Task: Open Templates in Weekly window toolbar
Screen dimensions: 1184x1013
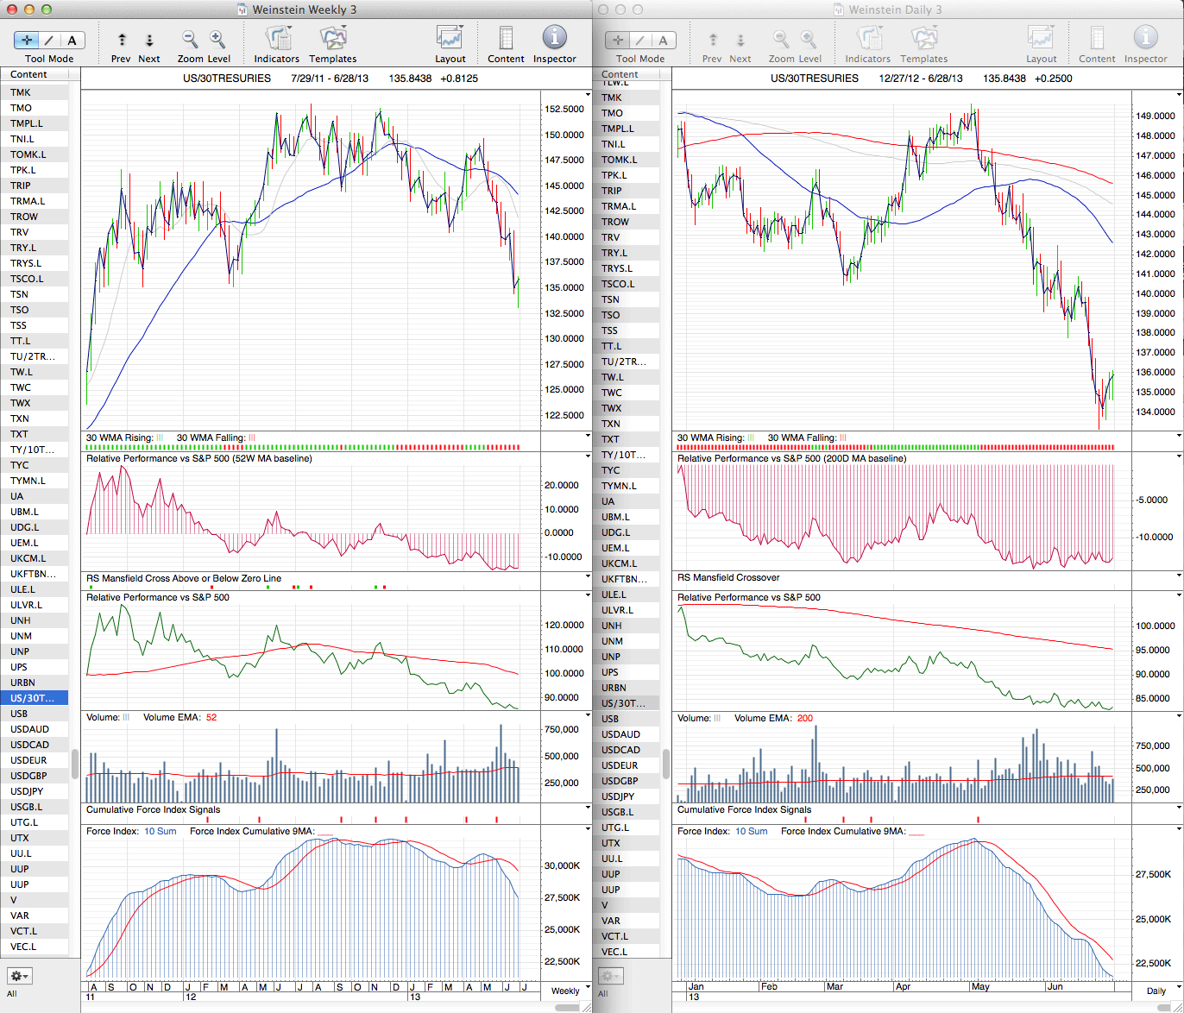Action: pos(332,39)
